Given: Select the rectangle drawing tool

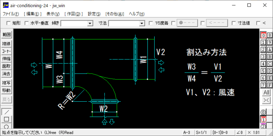Looking at the screenshot, I should pos(7,119).
